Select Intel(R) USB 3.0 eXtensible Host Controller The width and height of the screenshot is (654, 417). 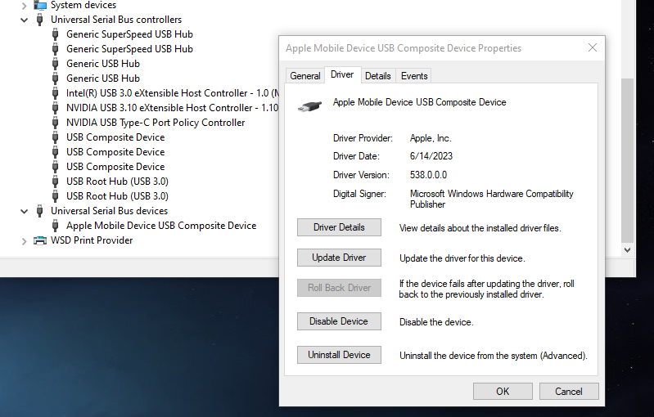[172, 93]
